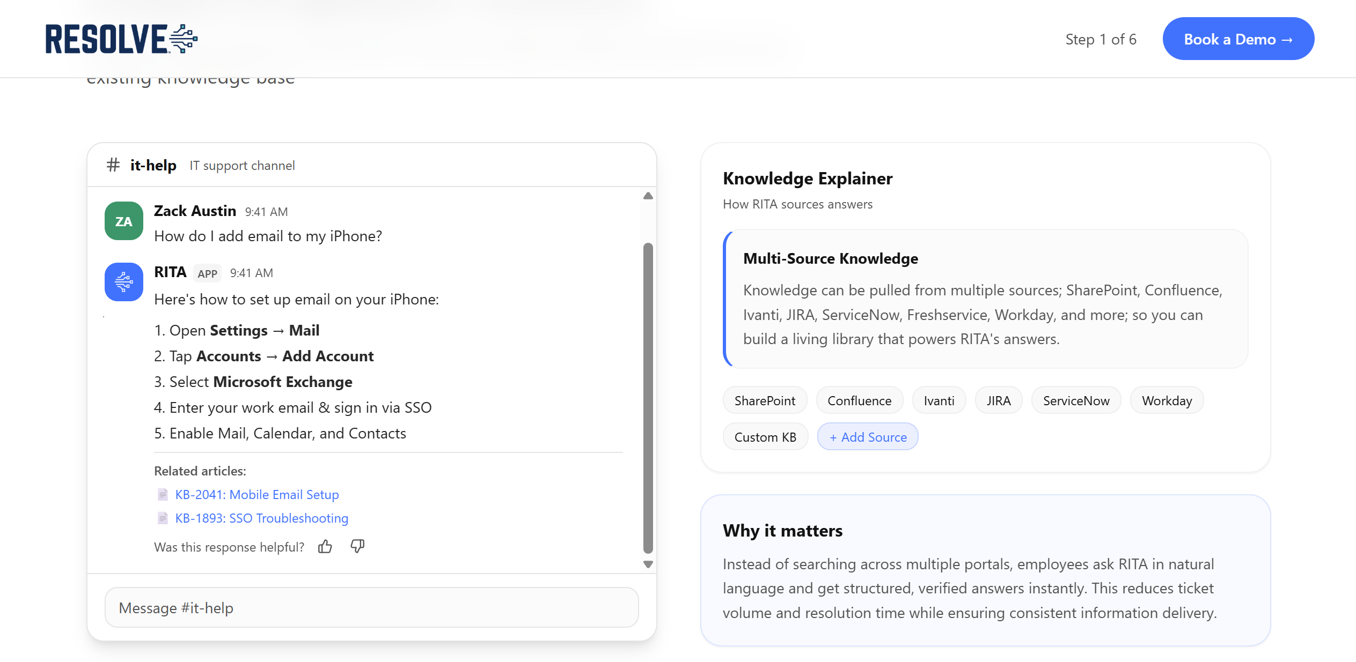Screen dimensions: 1356x662
Task: Focus the Message #it-help input field
Action: pos(371,608)
